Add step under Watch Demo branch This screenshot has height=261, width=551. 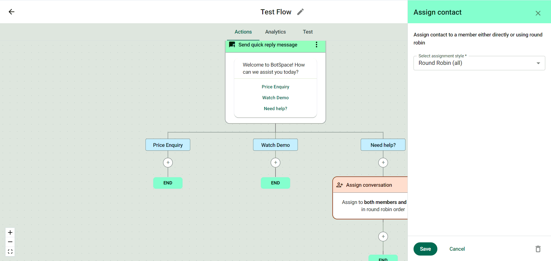tap(275, 163)
